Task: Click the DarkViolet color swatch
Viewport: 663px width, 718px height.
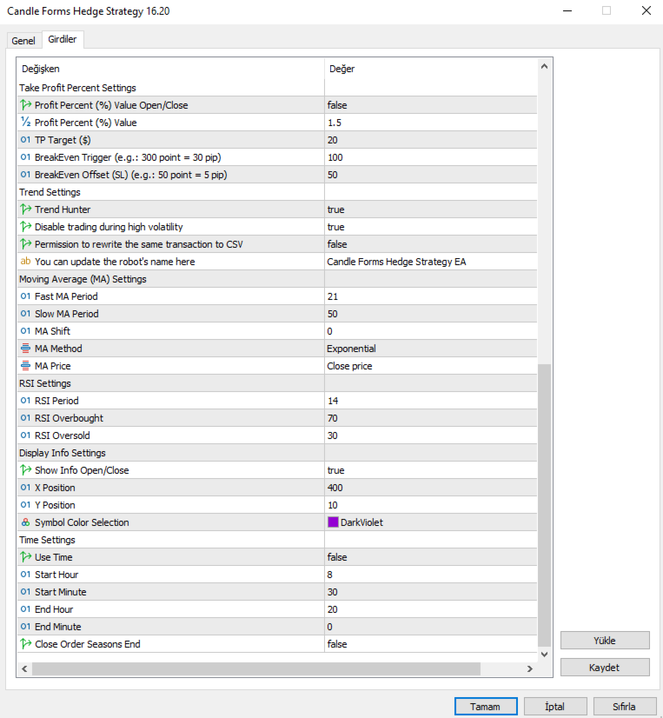Action: point(333,522)
